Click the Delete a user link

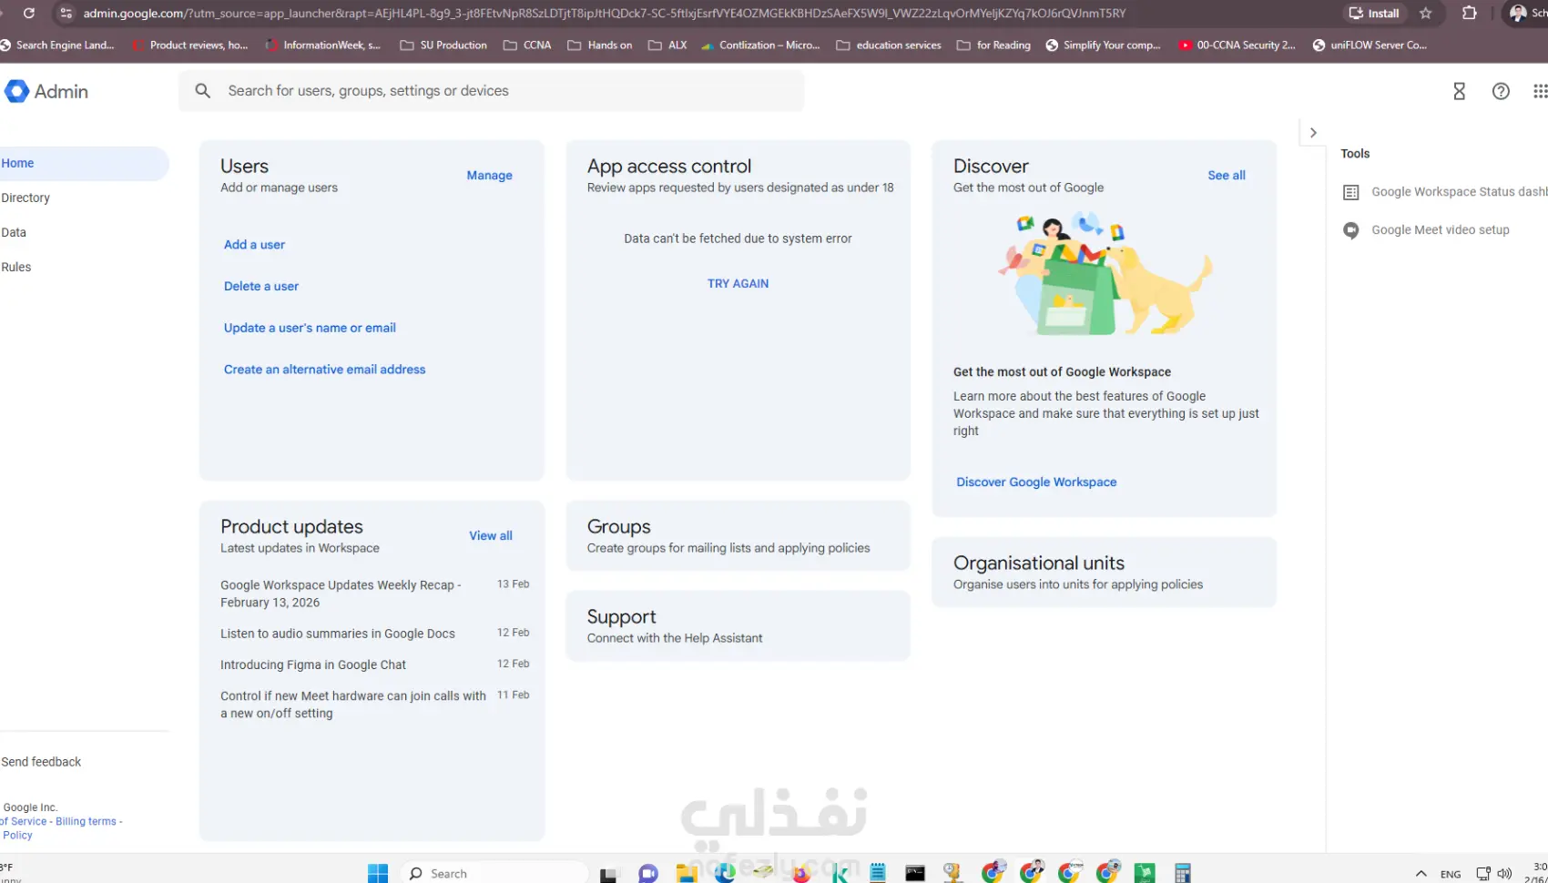click(x=261, y=286)
